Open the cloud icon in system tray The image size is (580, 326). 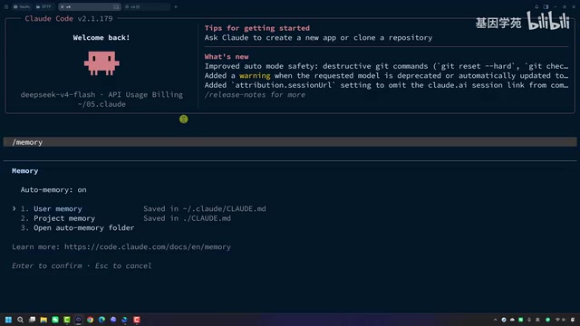point(512,320)
